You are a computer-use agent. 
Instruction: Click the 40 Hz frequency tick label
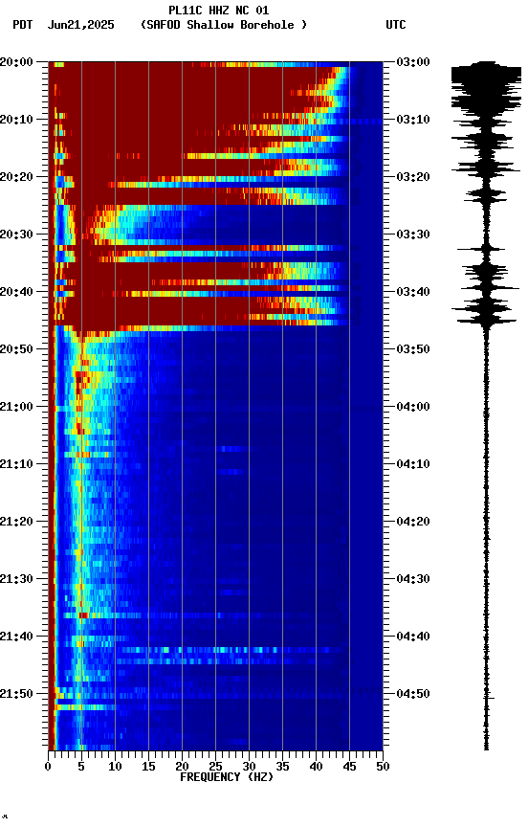[316, 767]
